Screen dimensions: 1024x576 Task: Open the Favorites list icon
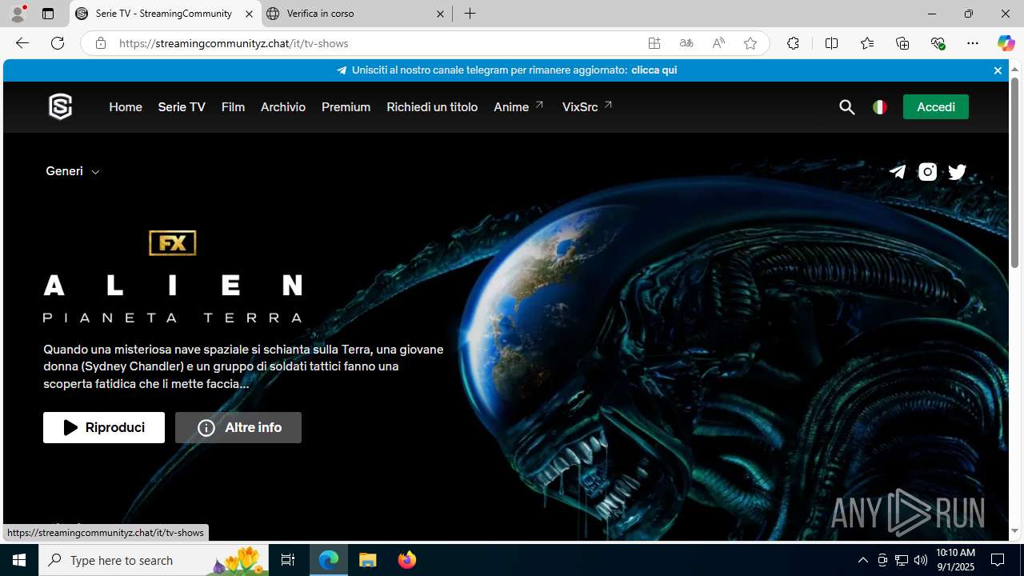click(867, 43)
